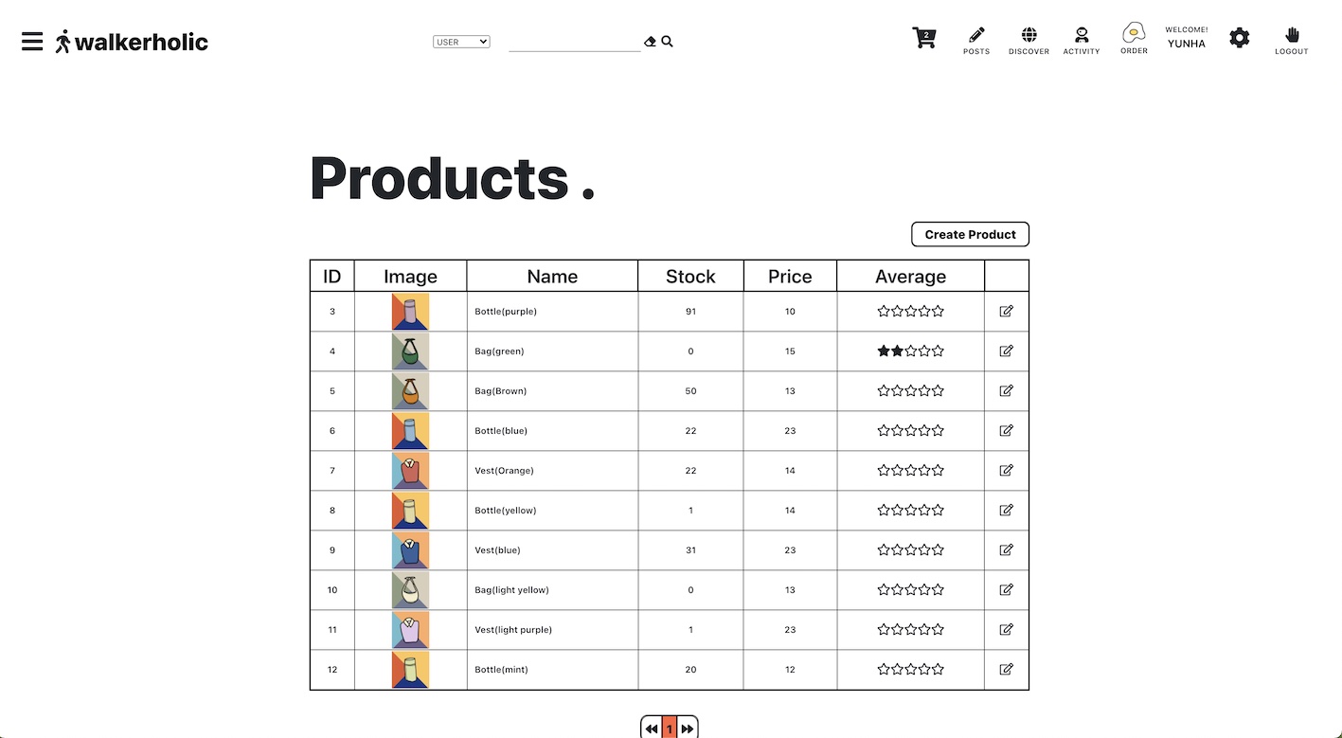The width and height of the screenshot is (1342, 738).
Task: Go to pagination page 1
Action: (670, 728)
